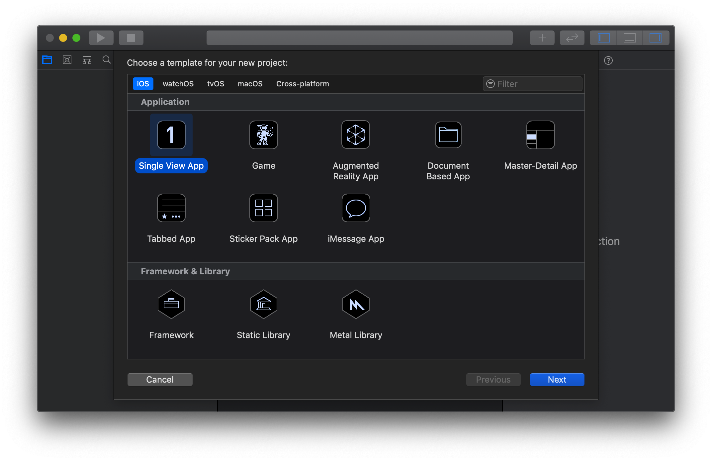Select the Master-Detail App template
The width and height of the screenshot is (712, 461).
(540, 135)
